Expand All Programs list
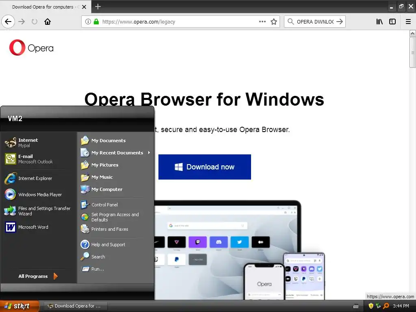This screenshot has width=416, height=312. [x=38, y=276]
